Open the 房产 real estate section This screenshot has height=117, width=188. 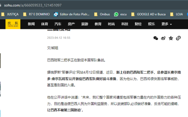(71, 24)
